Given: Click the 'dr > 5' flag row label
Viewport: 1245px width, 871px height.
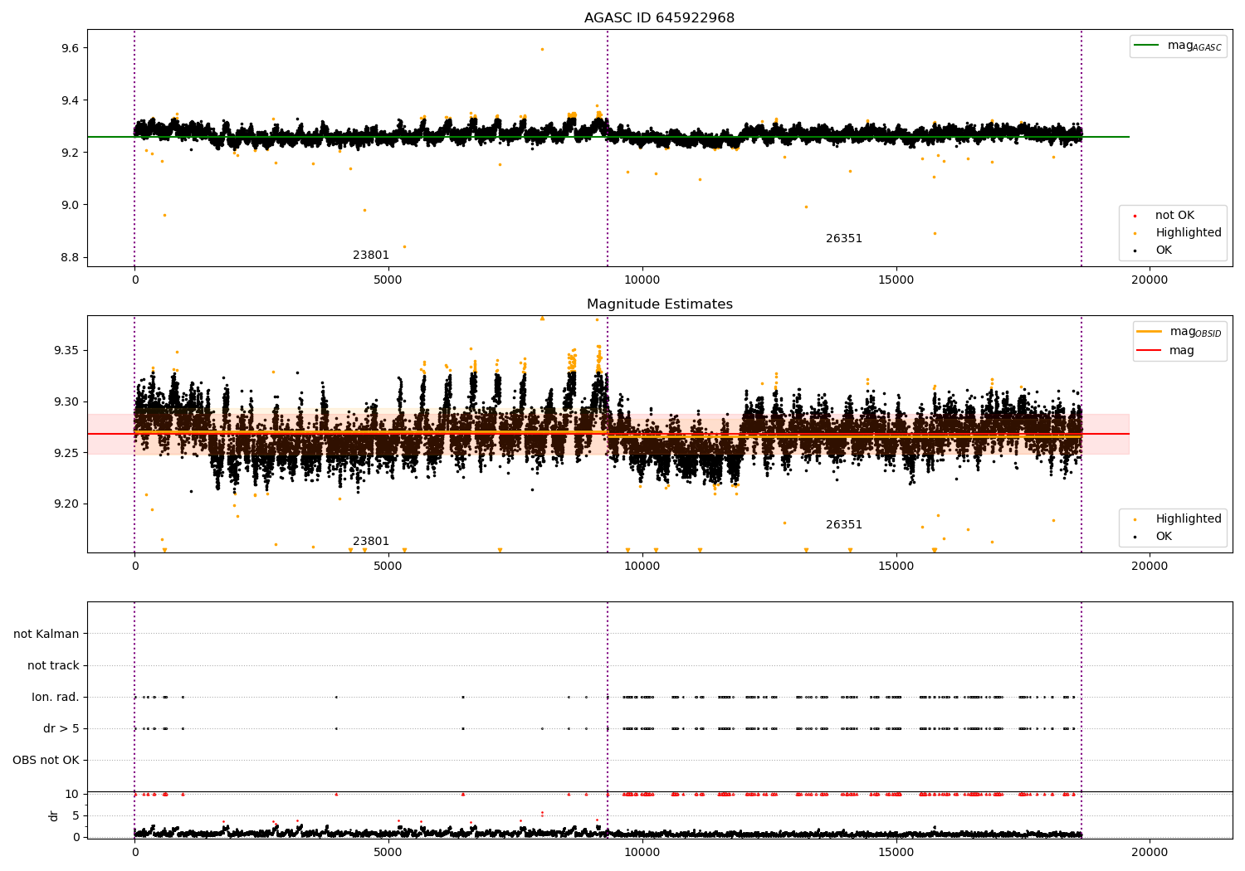Looking at the screenshot, I should click(61, 729).
